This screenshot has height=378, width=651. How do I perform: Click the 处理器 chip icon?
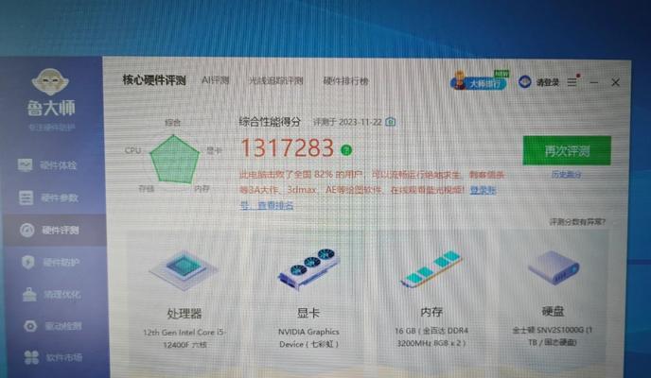coord(184,270)
